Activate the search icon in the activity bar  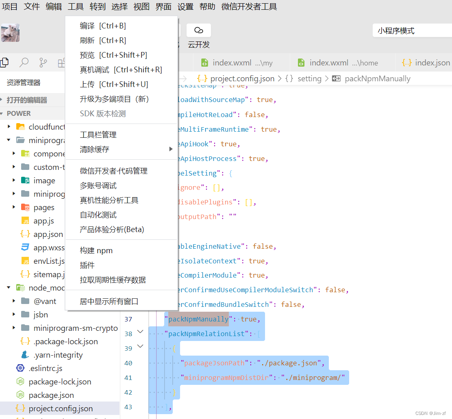coord(24,62)
